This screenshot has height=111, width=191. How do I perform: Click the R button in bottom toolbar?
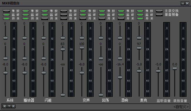[x=5, y=106]
